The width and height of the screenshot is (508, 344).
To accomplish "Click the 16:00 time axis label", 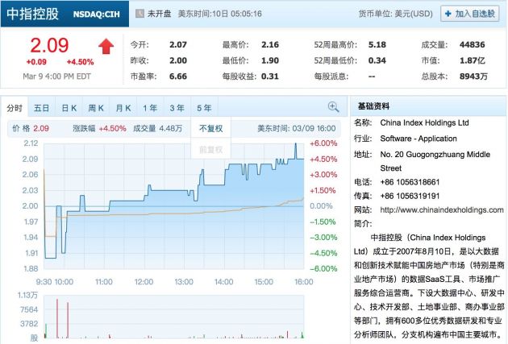I will pyautogui.click(x=303, y=282).
